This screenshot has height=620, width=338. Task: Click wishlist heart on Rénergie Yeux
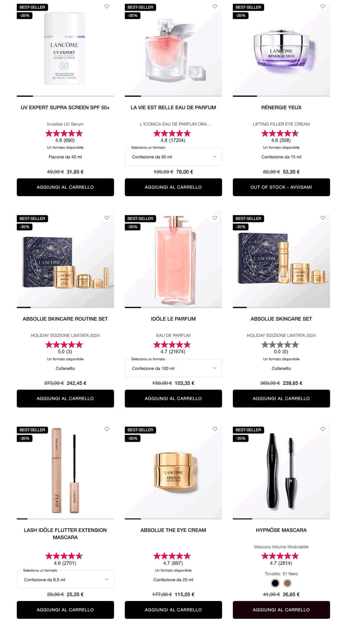[323, 6]
